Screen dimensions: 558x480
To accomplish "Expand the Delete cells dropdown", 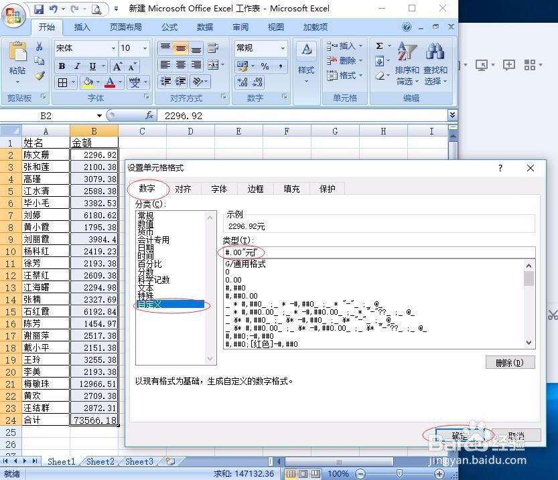I will (360, 60).
